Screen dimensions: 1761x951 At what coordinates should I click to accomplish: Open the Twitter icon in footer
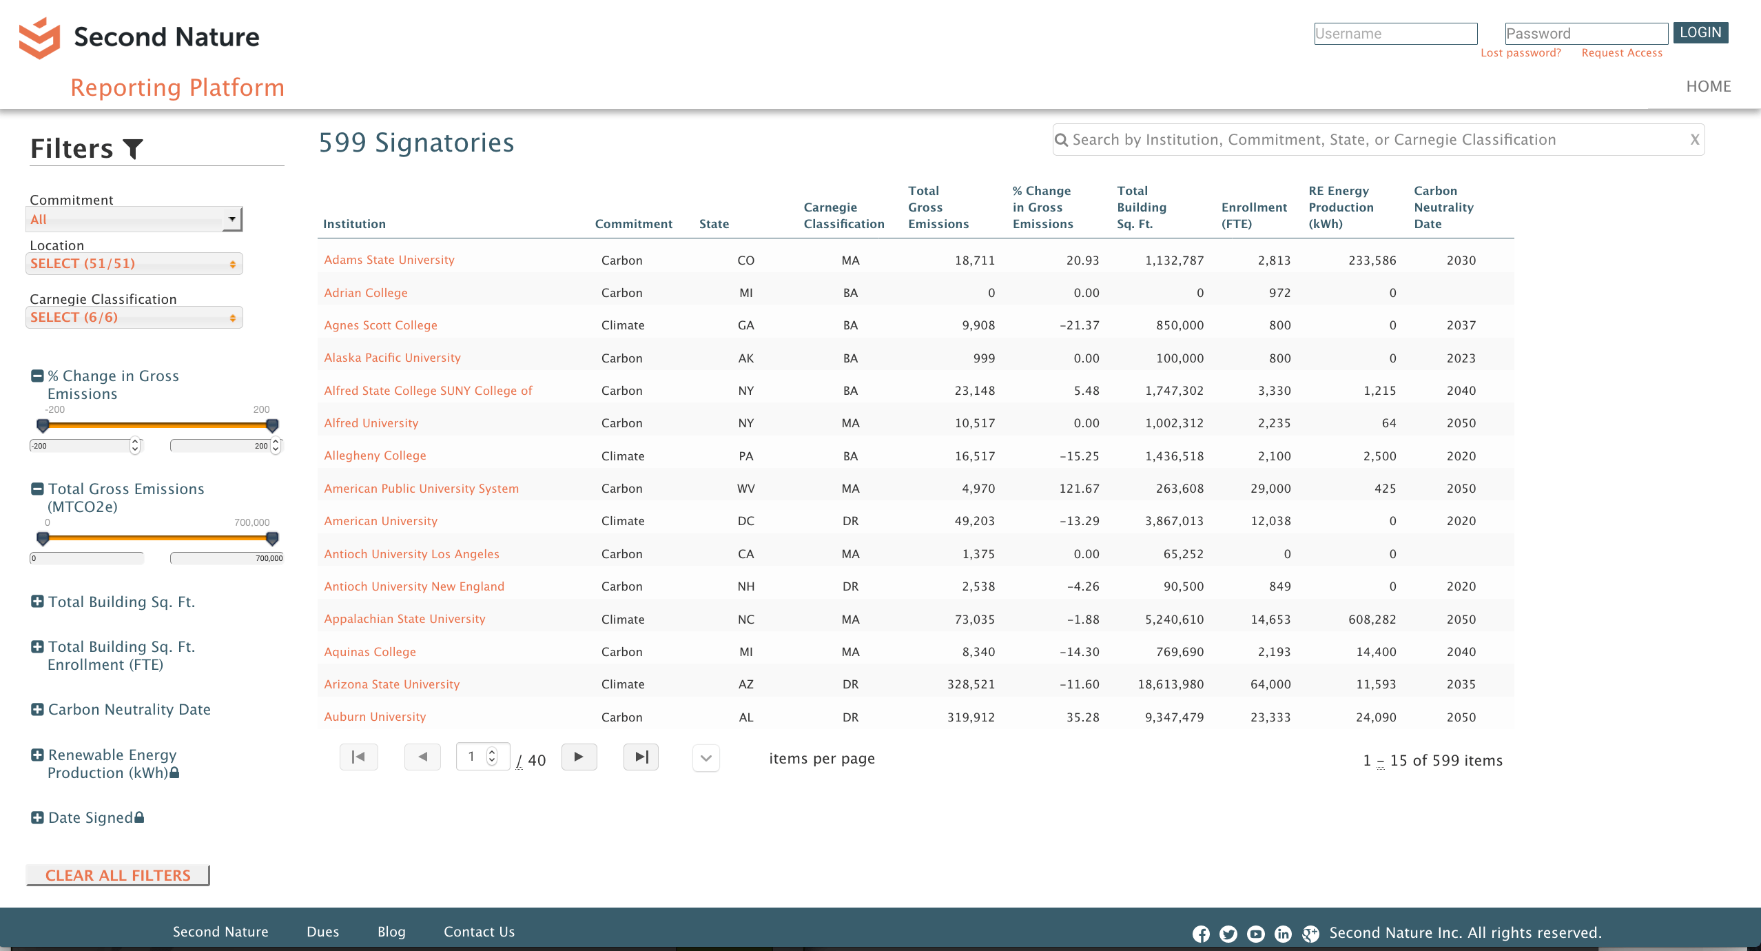coord(1228,933)
